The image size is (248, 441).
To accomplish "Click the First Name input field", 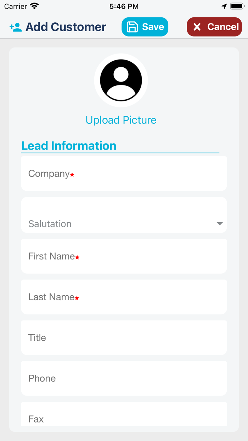I will [x=124, y=256].
